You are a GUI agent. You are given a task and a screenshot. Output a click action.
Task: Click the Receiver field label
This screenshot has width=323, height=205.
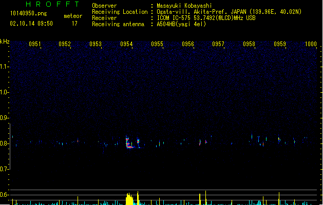tap(104, 18)
